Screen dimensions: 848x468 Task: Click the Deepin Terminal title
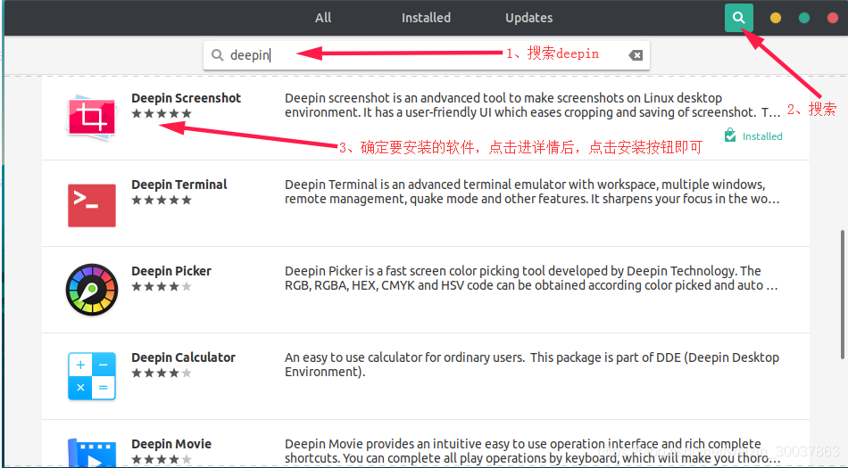(179, 185)
